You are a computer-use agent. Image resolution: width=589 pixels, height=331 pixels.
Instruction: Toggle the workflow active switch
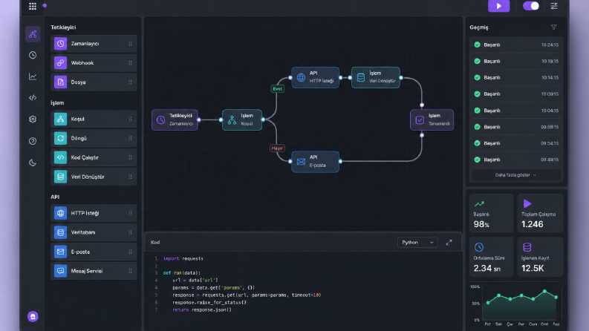(531, 6)
